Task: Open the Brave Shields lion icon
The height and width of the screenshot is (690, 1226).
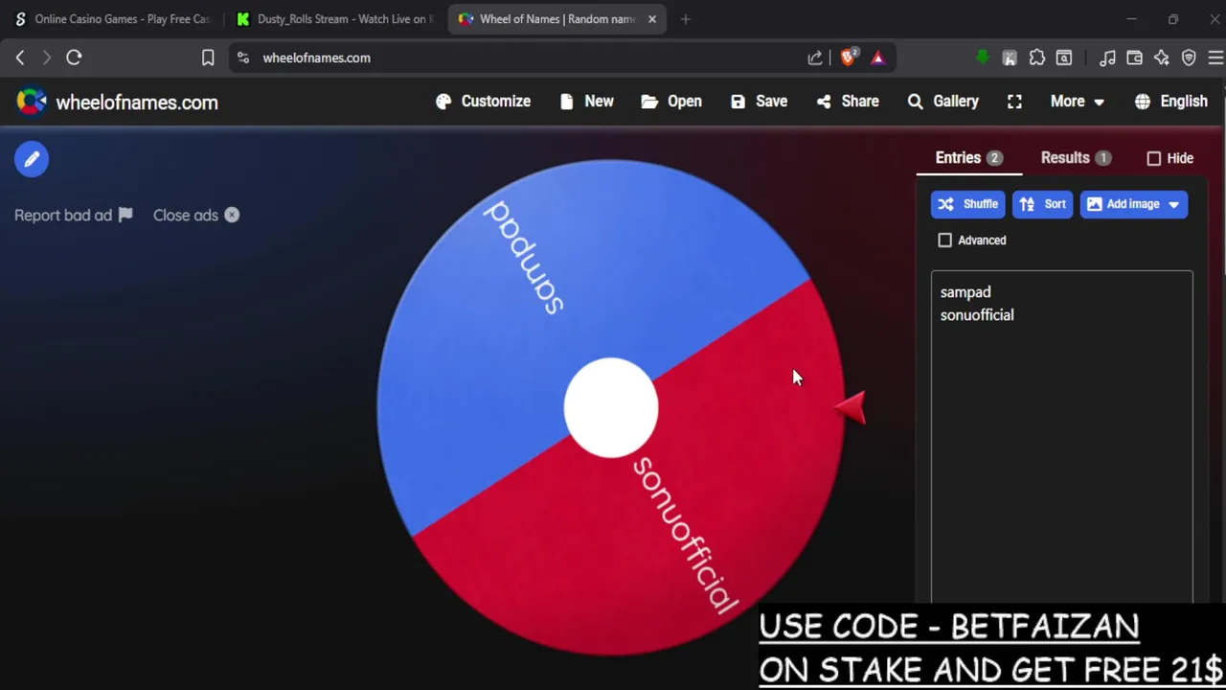Action: pyautogui.click(x=848, y=57)
